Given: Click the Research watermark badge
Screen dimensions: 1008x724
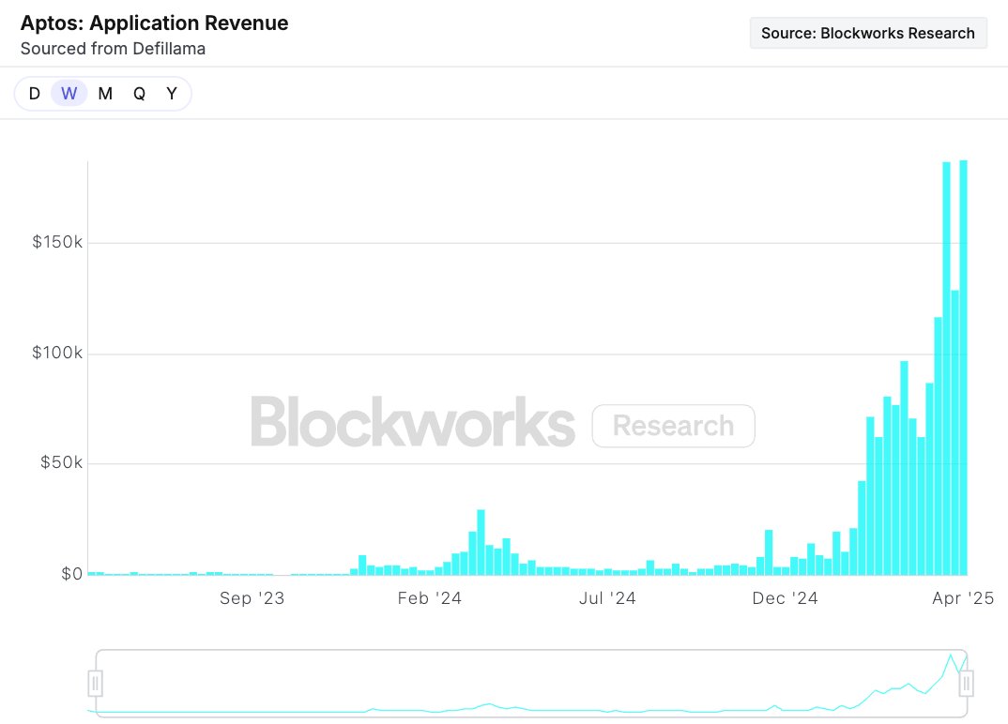Looking at the screenshot, I should [673, 426].
